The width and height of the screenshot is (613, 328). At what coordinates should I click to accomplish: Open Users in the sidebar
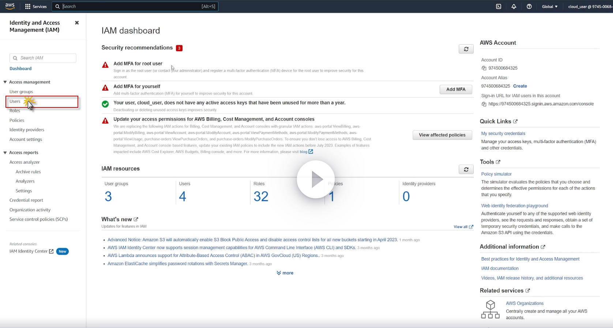15,102
